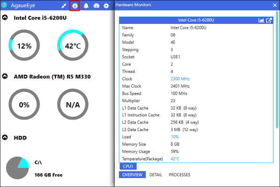
Task: Click the 'Memory Usage' row label
Action: pos(136,151)
